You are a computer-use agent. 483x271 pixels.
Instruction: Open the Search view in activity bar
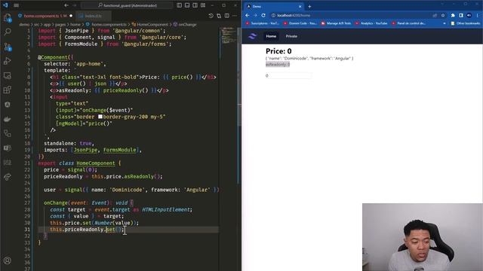click(8, 32)
